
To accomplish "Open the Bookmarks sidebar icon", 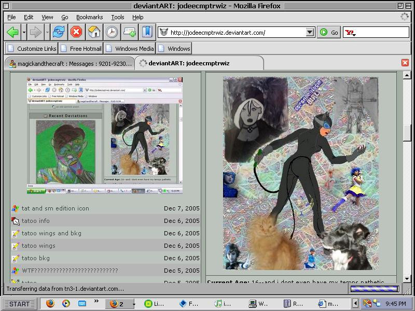I will pyautogui.click(x=147, y=32).
